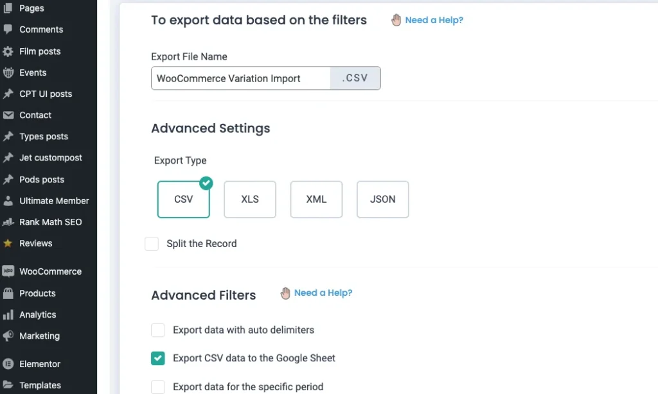Click the Reviews star icon
This screenshot has height=394, width=658.
click(x=8, y=243)
